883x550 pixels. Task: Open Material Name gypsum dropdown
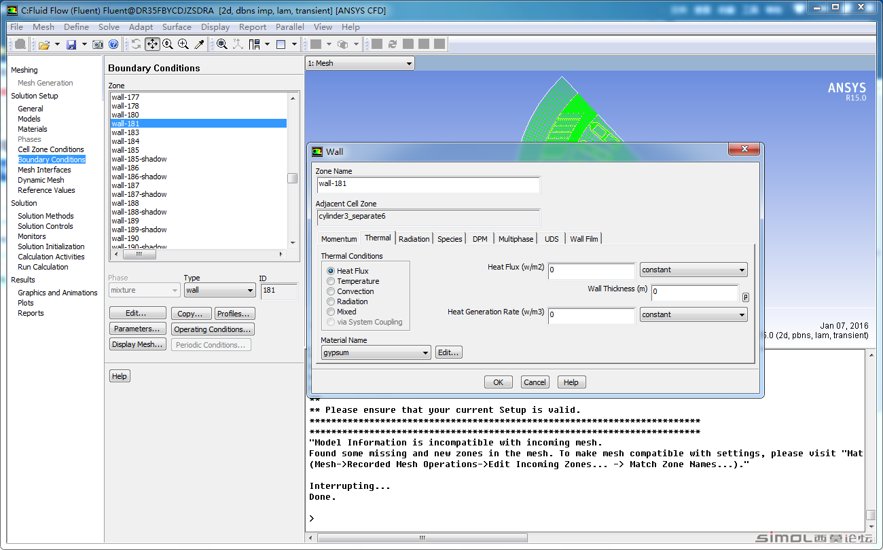coord(376,352)
